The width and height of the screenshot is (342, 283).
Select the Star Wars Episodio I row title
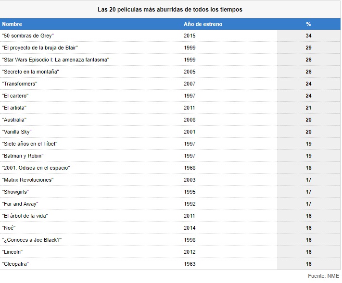[x=56, y=60]
